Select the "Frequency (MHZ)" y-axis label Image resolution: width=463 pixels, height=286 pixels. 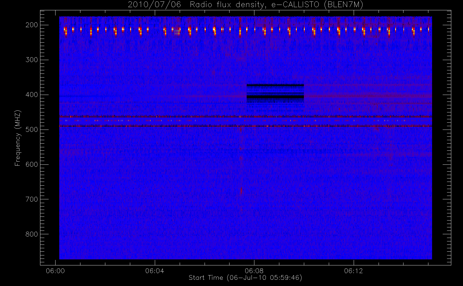(18, 138)
